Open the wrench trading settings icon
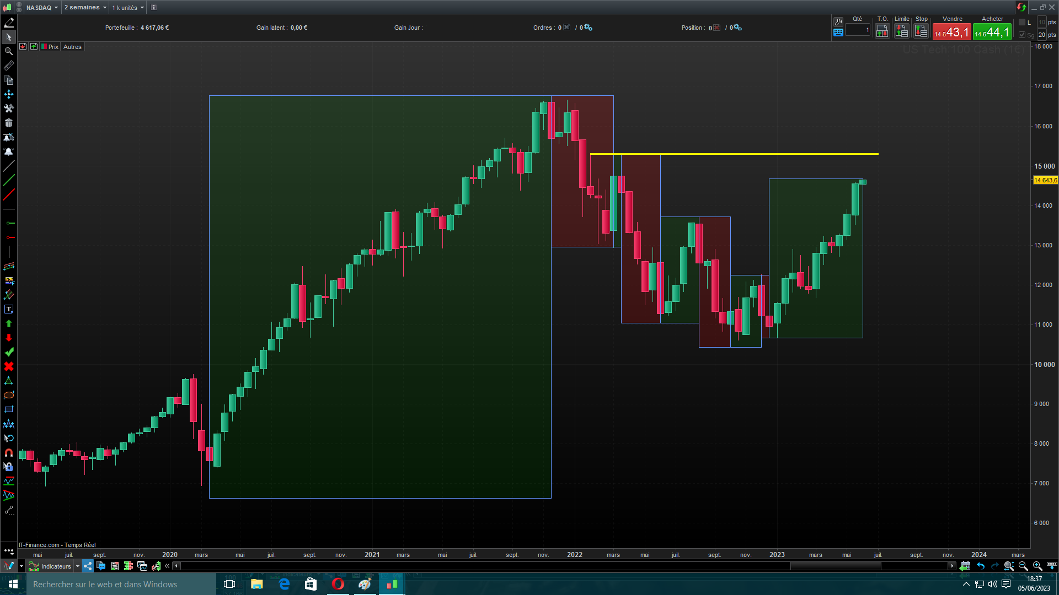The image size is (1059, 595). click(838, 21)
